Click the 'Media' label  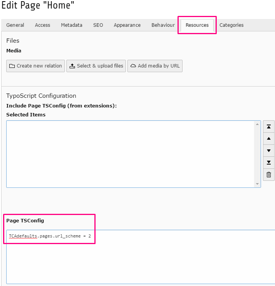14,51
